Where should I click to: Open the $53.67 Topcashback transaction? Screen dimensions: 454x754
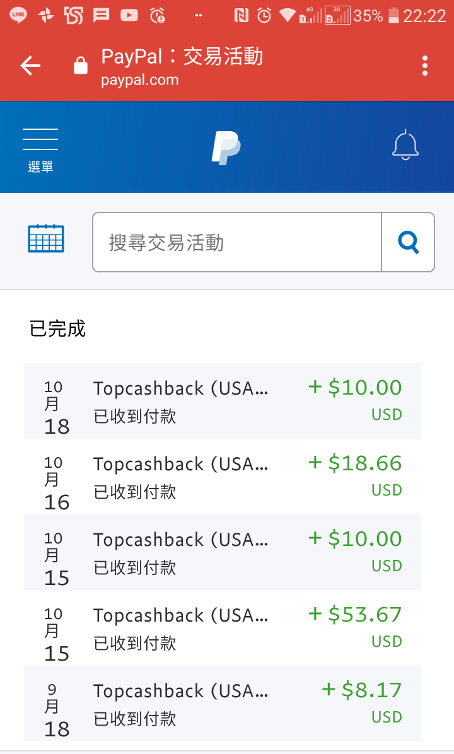(222, 627)
